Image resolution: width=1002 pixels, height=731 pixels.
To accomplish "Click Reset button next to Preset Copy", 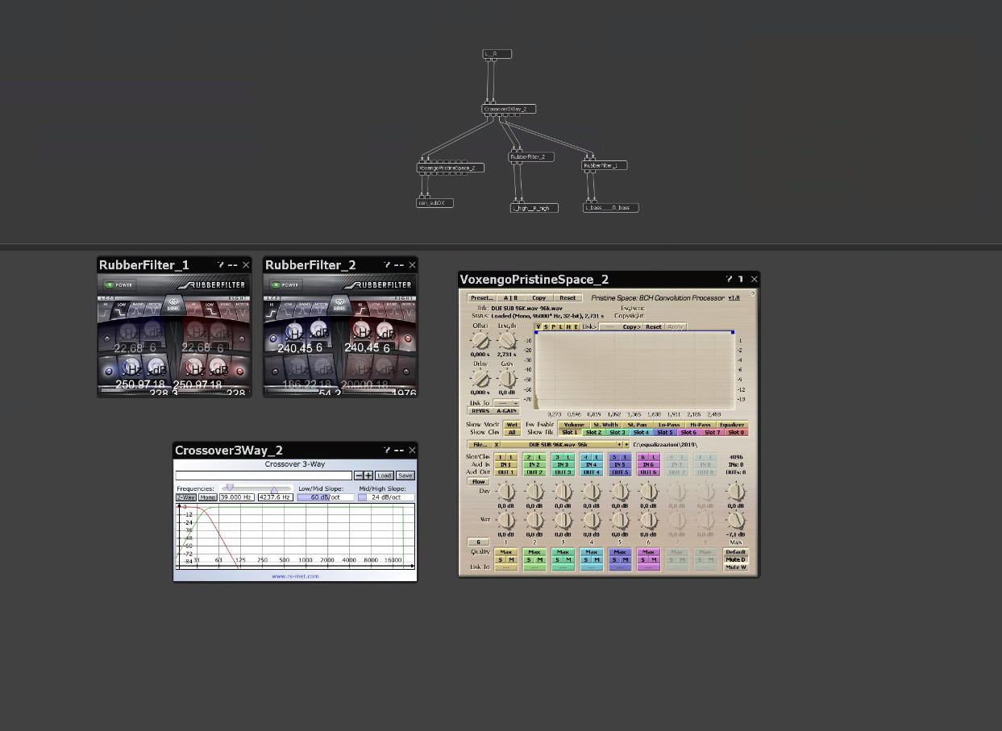I will (x=568, y=297).
